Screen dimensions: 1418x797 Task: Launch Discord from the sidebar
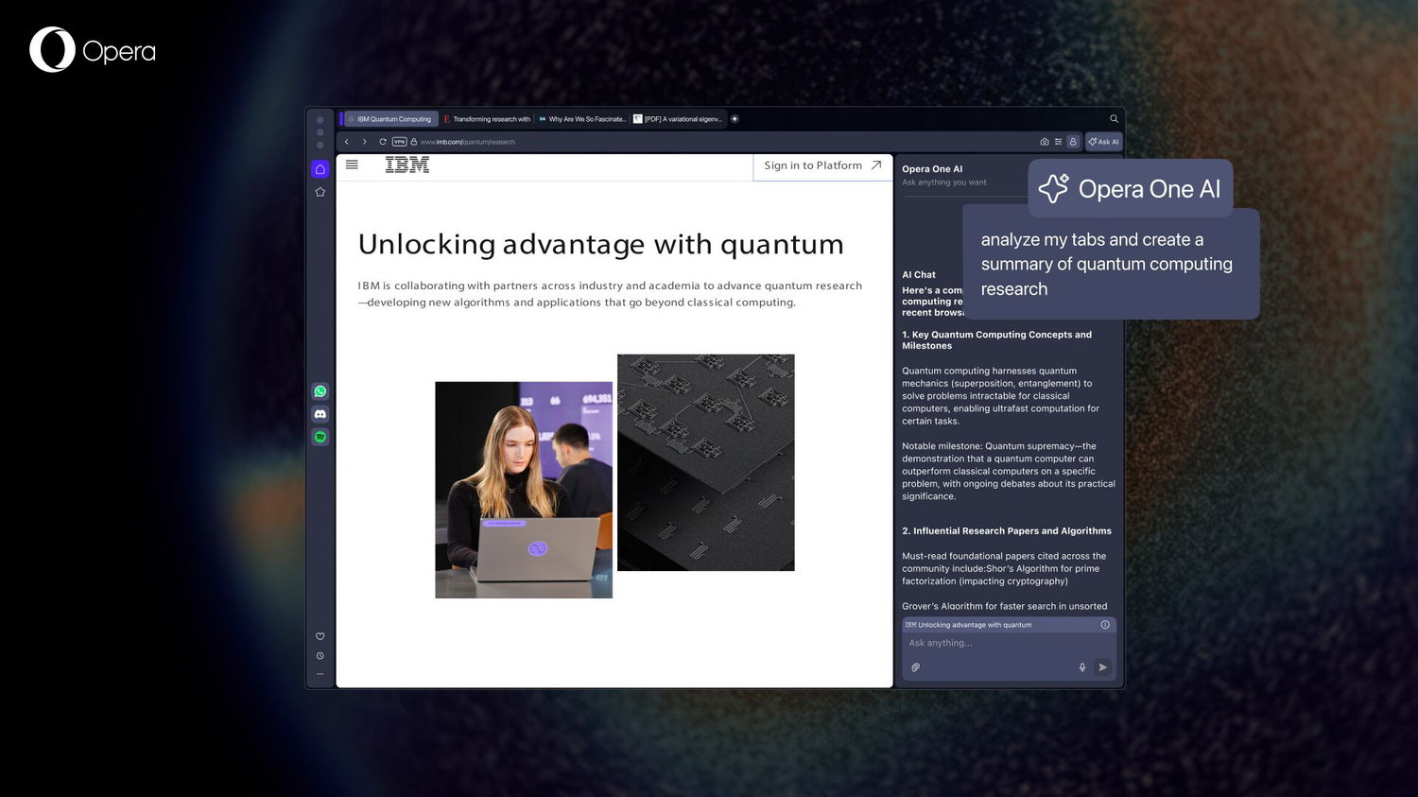tap(320, 414)
